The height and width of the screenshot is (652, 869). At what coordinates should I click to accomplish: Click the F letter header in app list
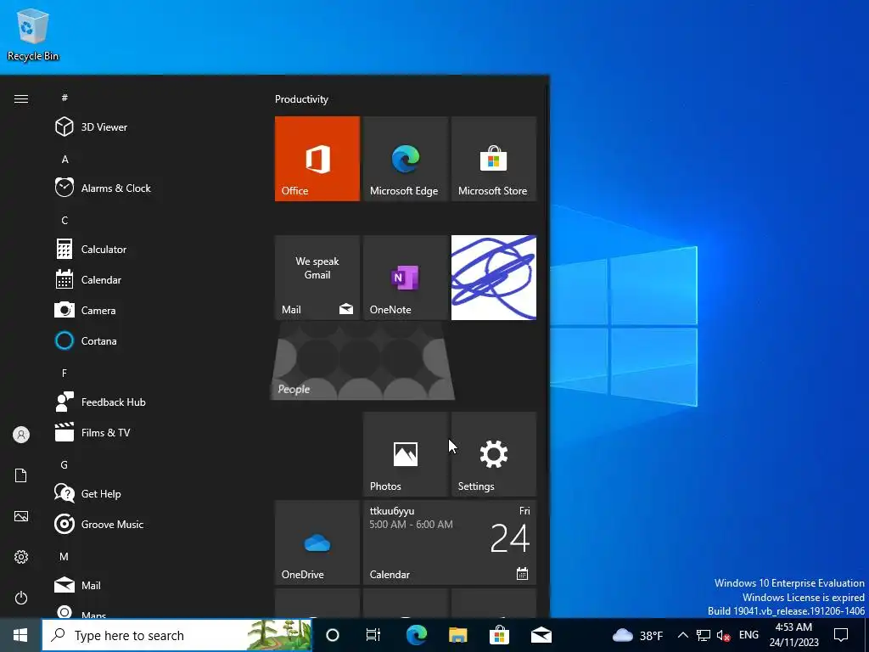[x=64, y=374]
